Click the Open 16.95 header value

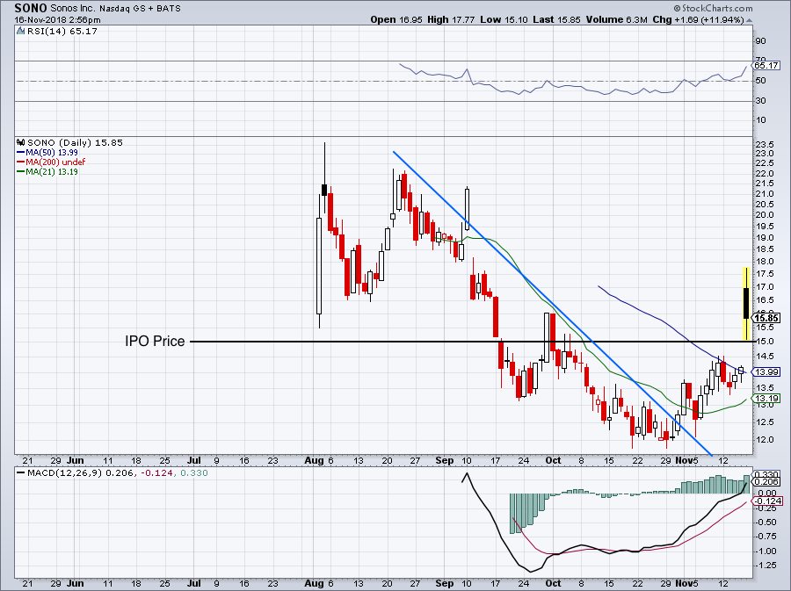[x=396, y=19]
